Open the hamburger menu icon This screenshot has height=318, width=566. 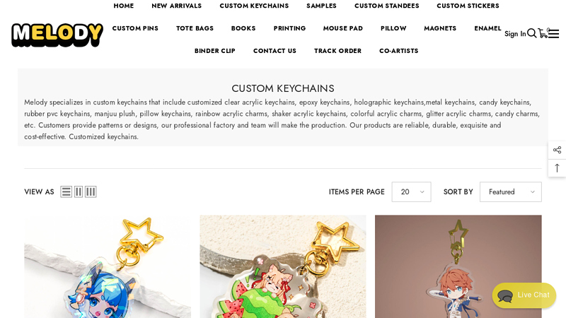pyautogui.click(x=553, y=34)
